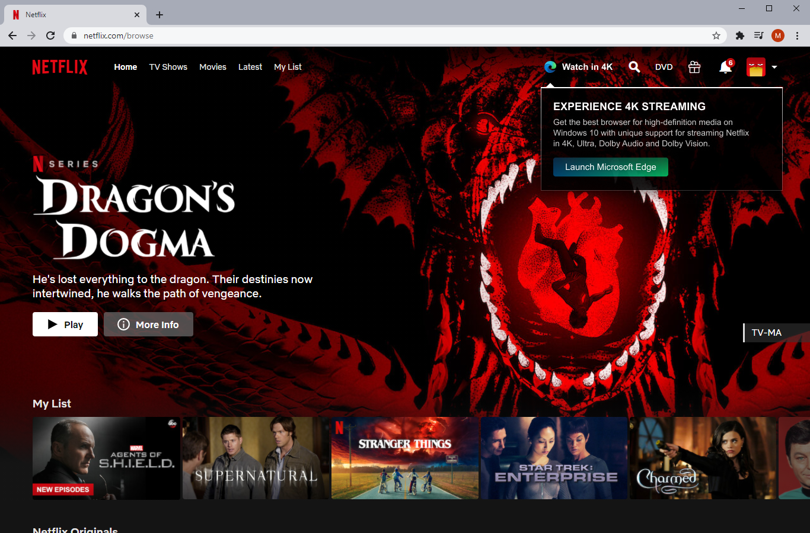Click Launch Microsoft Edge button
This screenshot has height=533, width=810.
click(x=611, y=167)
